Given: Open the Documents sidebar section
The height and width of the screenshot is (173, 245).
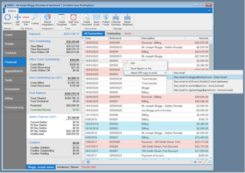Looking at the screenshot, I should 15,89.
